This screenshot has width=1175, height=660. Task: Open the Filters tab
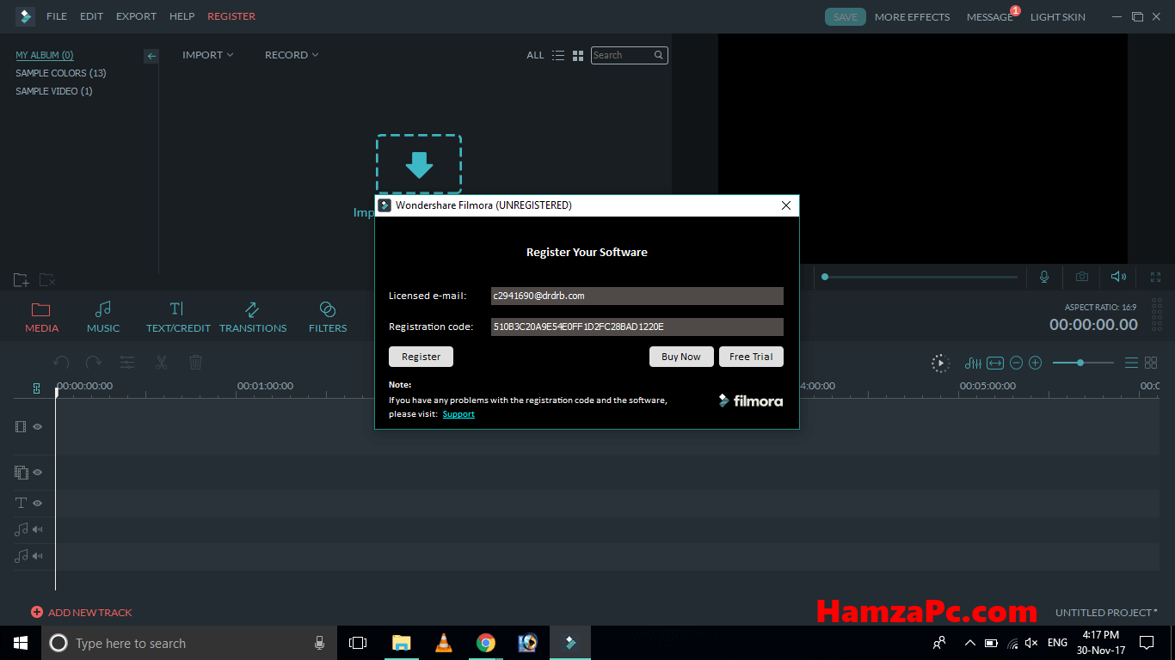click(328, 317)
